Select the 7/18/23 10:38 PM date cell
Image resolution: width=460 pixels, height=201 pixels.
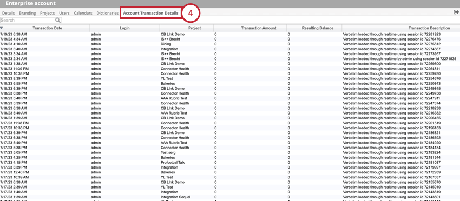[15, 73]
